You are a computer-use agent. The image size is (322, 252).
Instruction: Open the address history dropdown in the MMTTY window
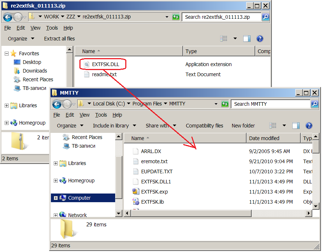(x=216, y=104)
